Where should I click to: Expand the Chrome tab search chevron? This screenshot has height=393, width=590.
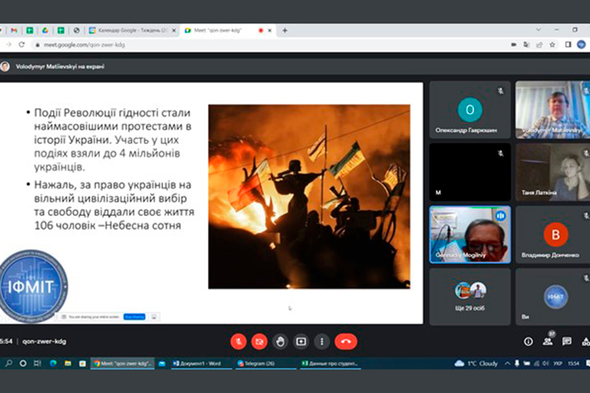pyautogui.click(x=538, y=29)
